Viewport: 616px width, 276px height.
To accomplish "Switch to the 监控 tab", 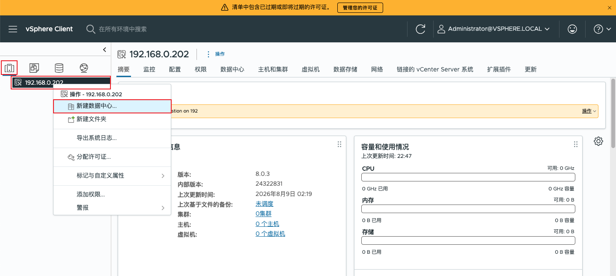I will [x=149, y=69].
